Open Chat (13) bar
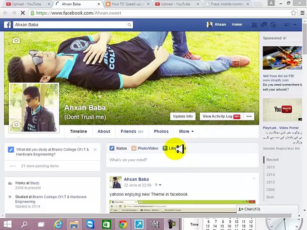Image resolution: width=307 pixels, height=230 pixels. [267, 209]
